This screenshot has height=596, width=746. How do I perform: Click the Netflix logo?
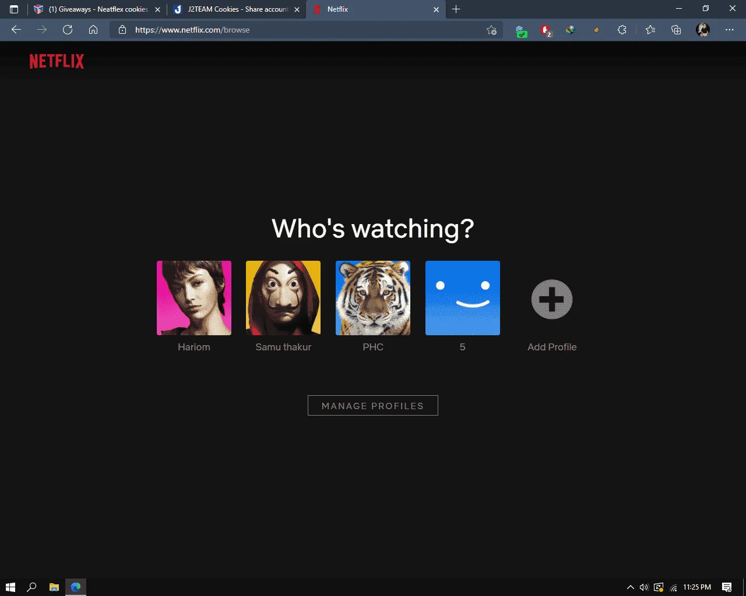(57, 61)
